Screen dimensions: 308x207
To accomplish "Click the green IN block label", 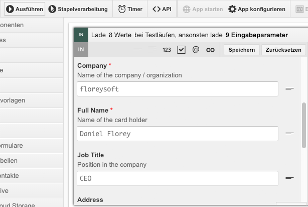I will (81, 35).
